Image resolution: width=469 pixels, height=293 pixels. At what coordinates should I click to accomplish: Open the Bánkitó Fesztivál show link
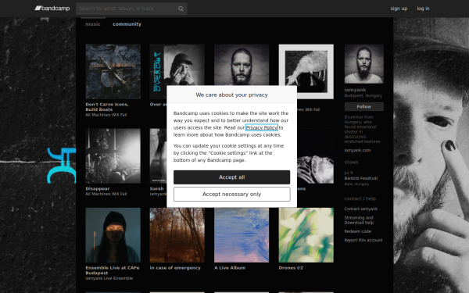click(360, 178)
